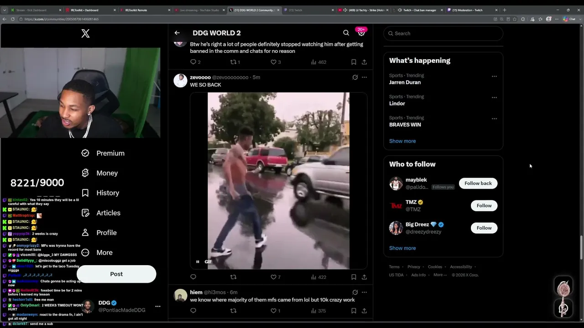Open the GIF in zevoooo's post
This screenshot has height=328, width=584.
click(x=278, y=181)
